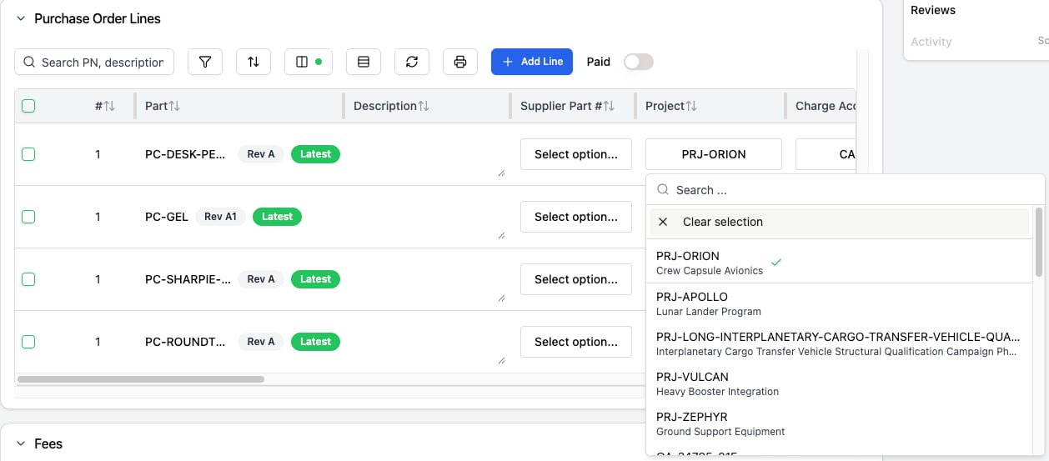Sort by Description column arrows
Image resolution: width=1049 pixels, height=461 pixels.
[424, 106]
